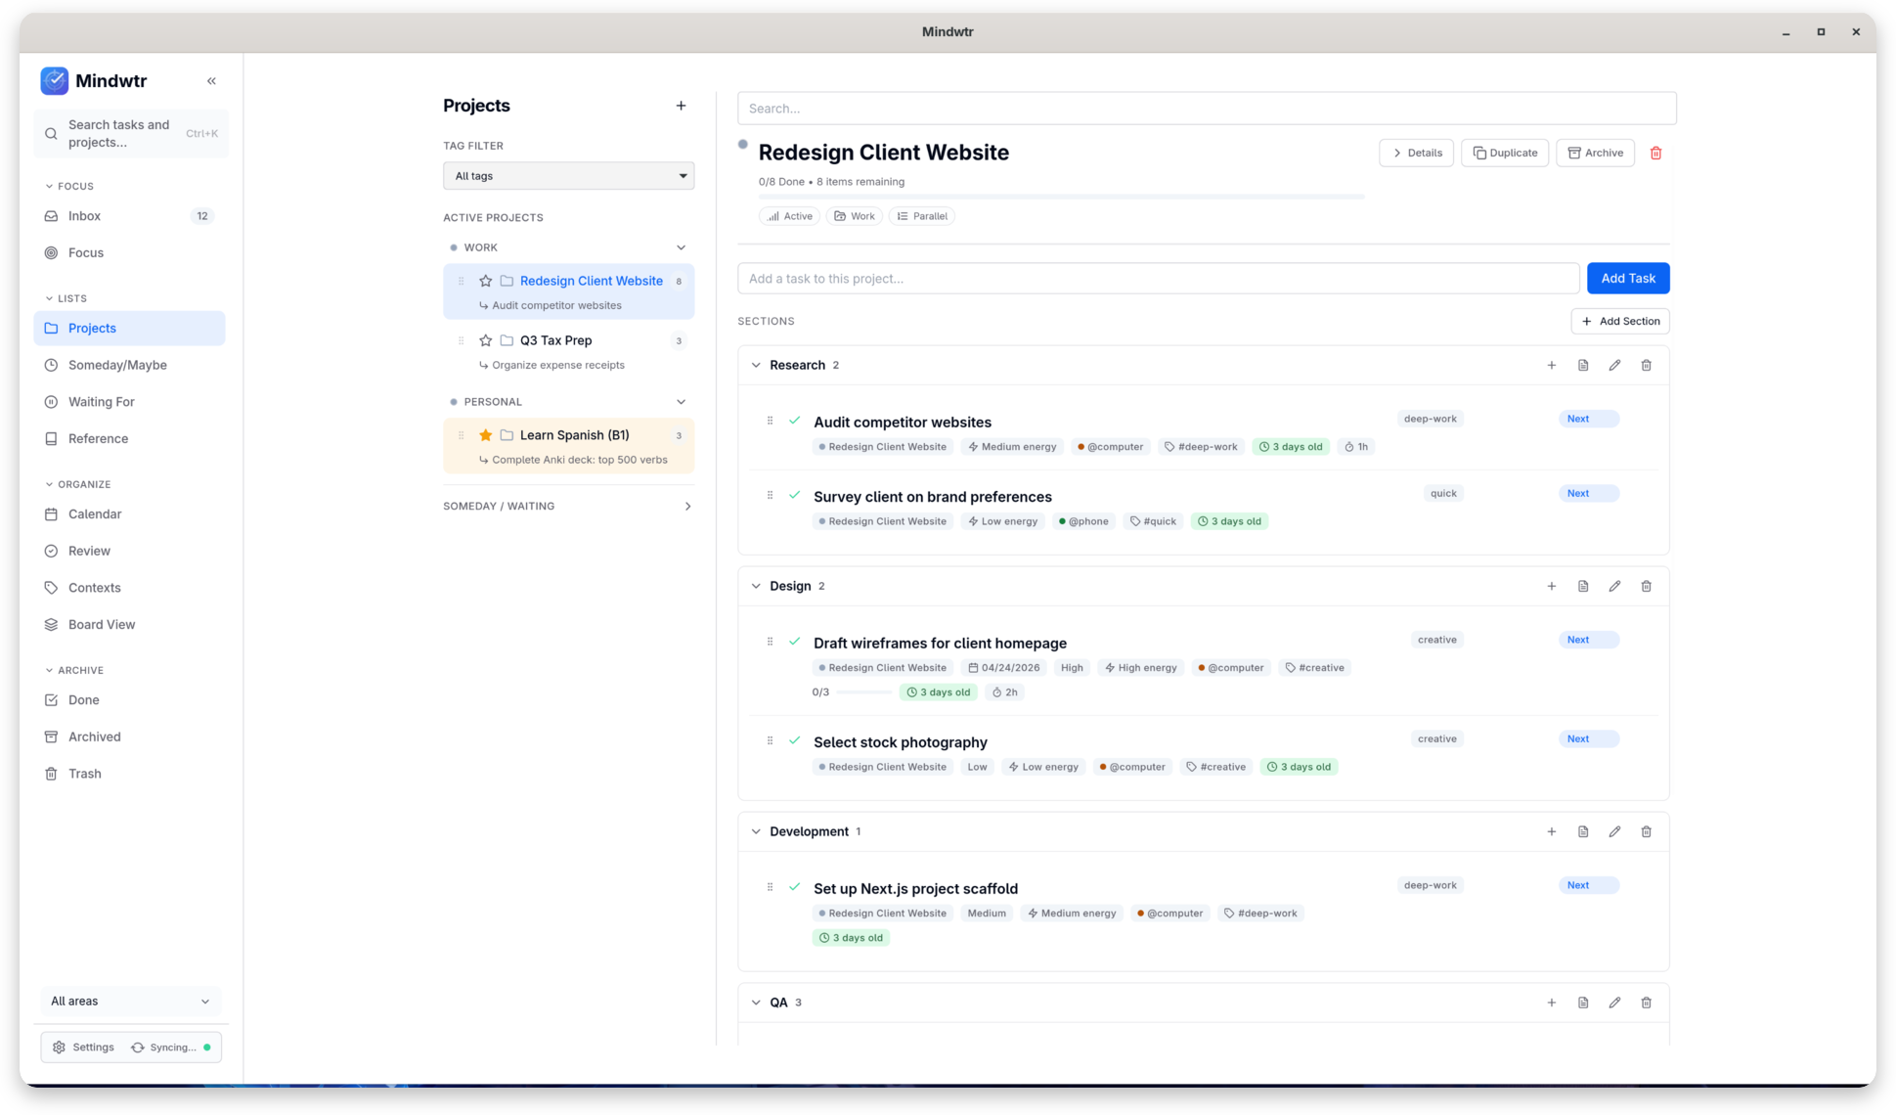
Task: Check off Select stock photography task
Action: (x=794, y=740)
